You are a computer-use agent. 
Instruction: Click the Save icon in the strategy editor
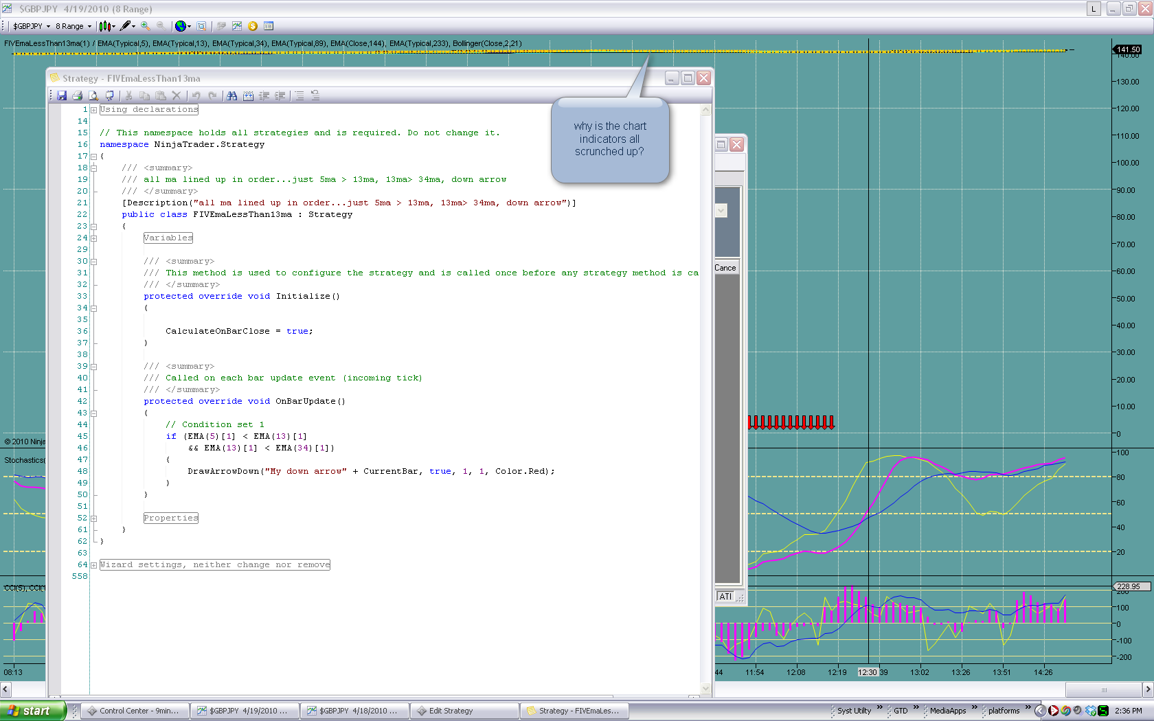[x=62, y=96]
